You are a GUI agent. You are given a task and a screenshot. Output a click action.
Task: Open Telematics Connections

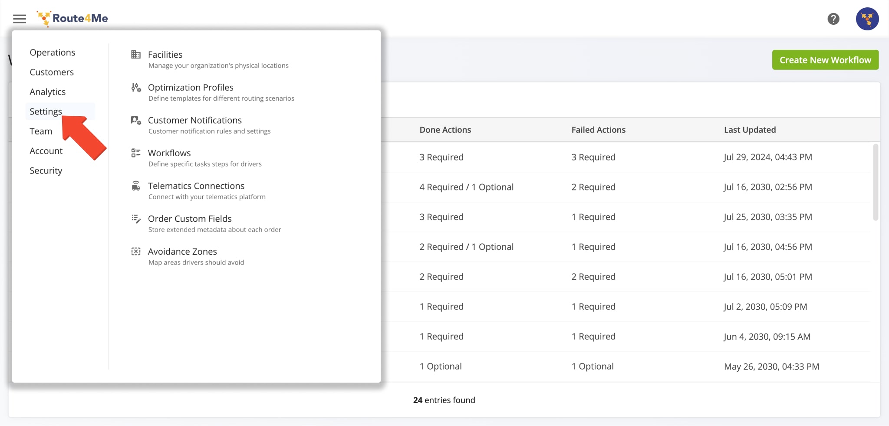[x=196, y=186]
